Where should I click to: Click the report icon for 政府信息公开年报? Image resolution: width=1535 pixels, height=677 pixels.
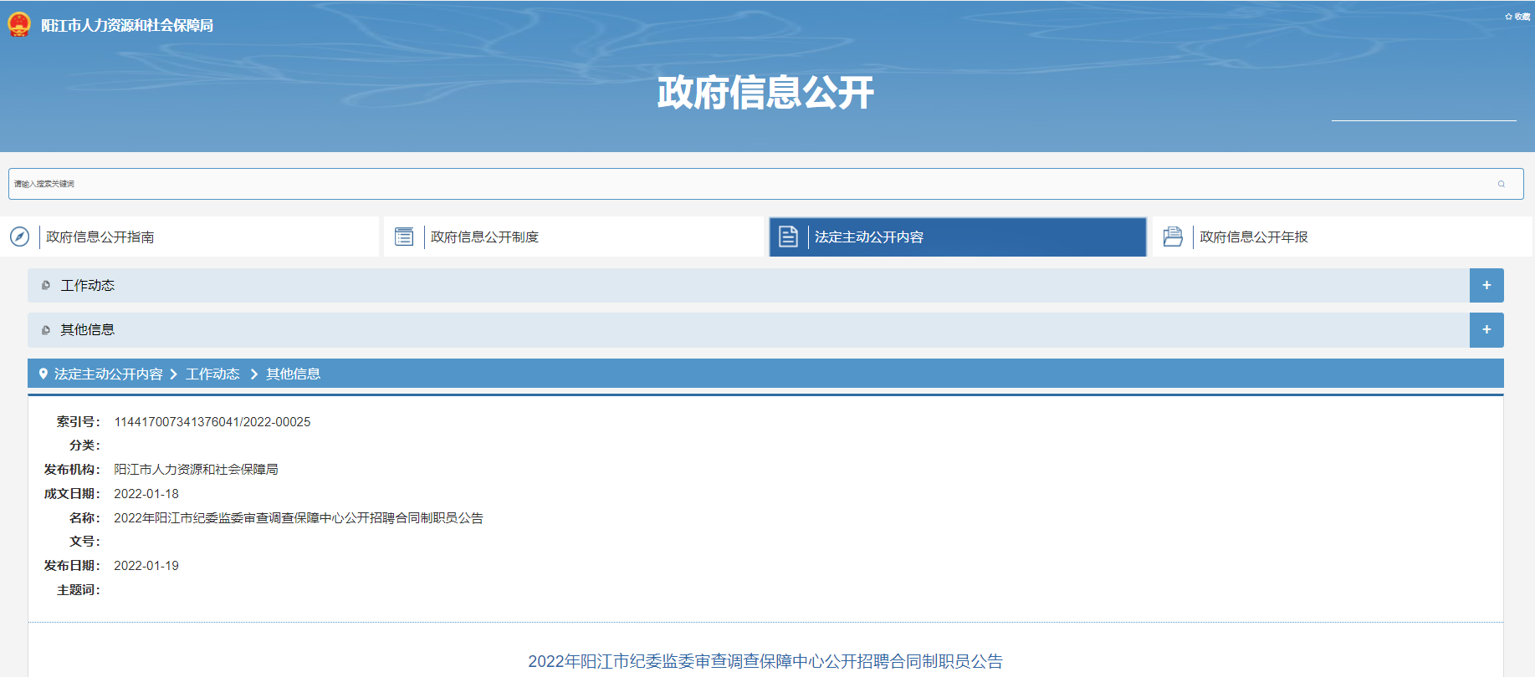pos(1173,237)
